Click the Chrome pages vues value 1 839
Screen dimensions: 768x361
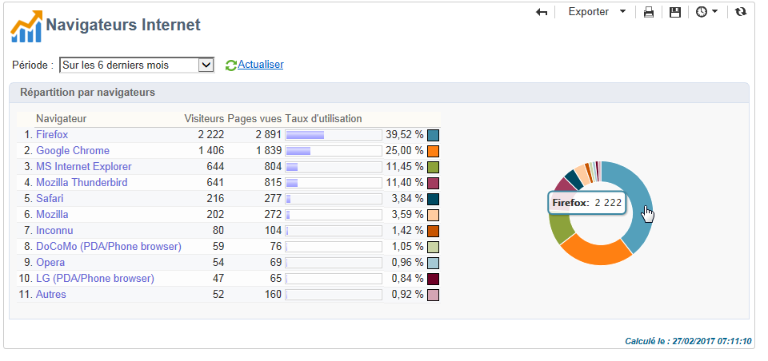point(269,151)
